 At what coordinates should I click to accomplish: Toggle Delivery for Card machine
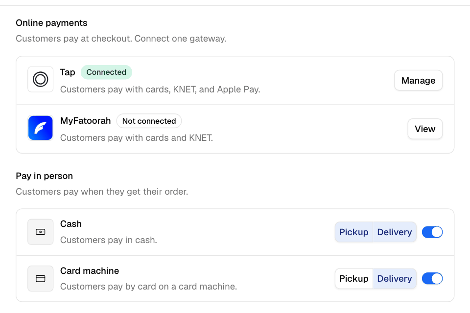395,279
